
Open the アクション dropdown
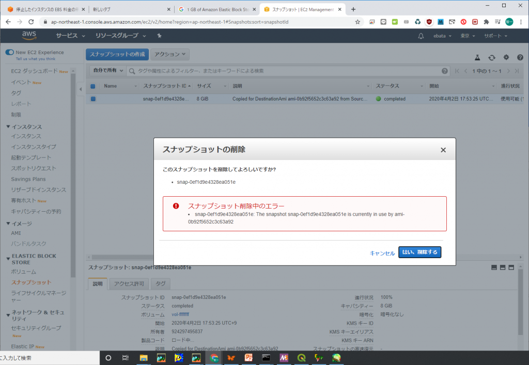(169, 54)
